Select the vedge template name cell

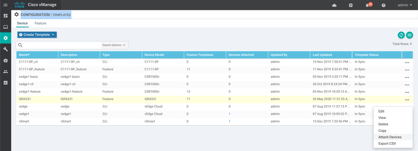pyautogui.click(x=37, y=106)
